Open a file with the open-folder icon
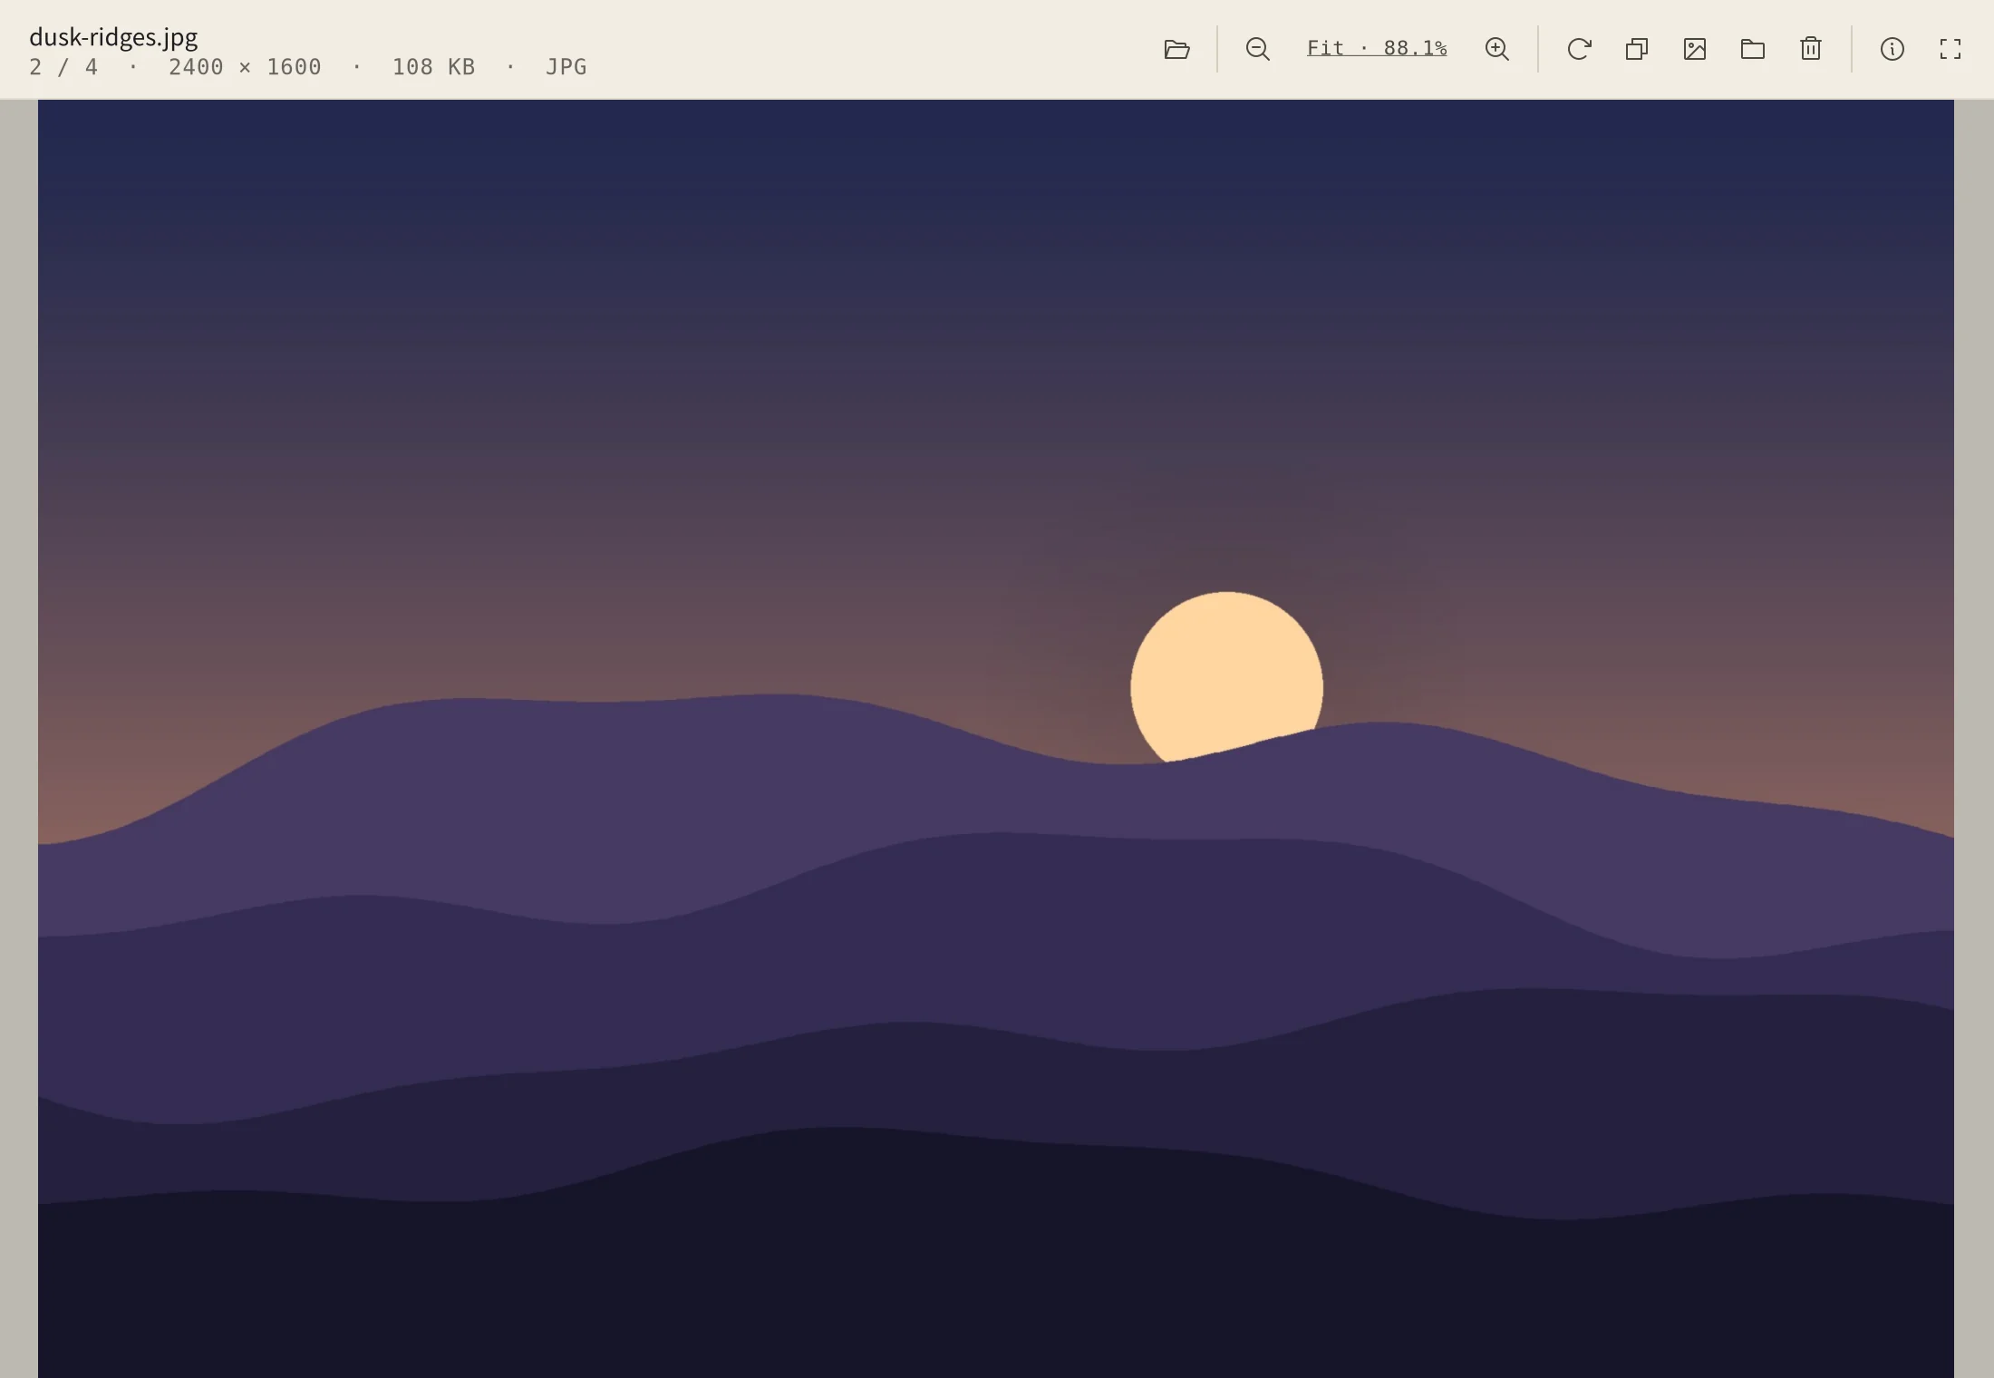This screenshot has width=1994, height=1378. 1176,49
